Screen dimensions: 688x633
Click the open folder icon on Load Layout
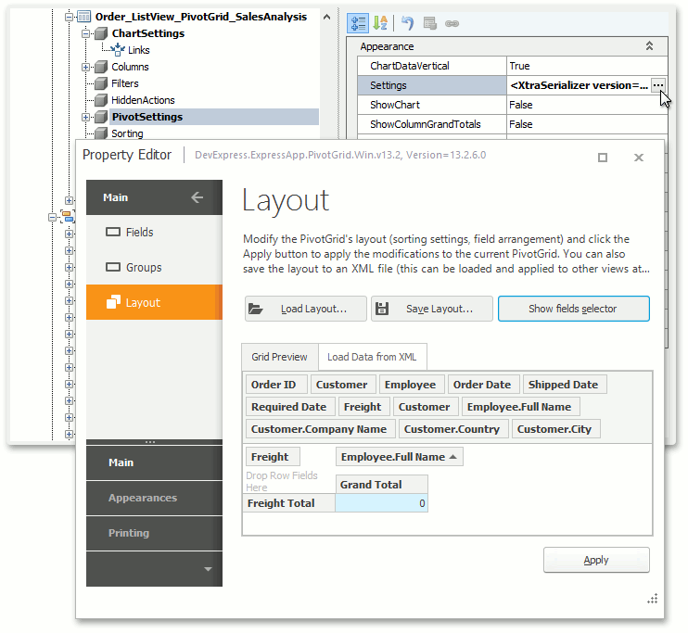[x=255, y=309]
